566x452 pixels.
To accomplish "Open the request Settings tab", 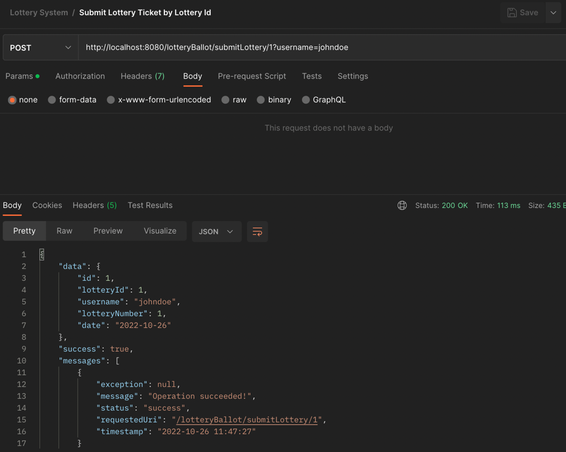I will pos(352,76).
